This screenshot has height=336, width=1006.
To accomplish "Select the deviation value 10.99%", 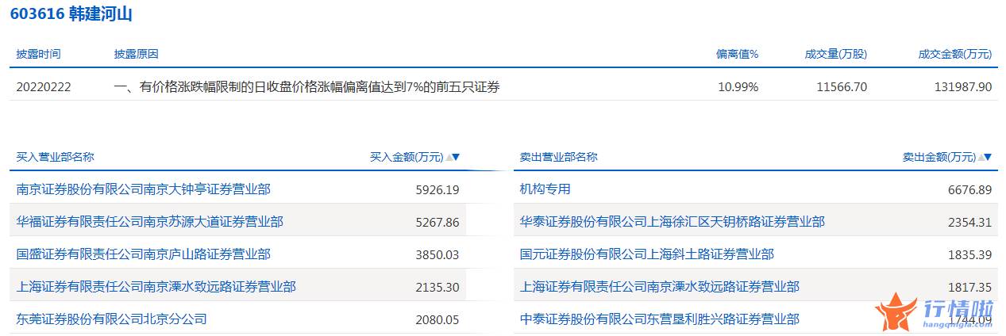I will [x=738, y=87].
